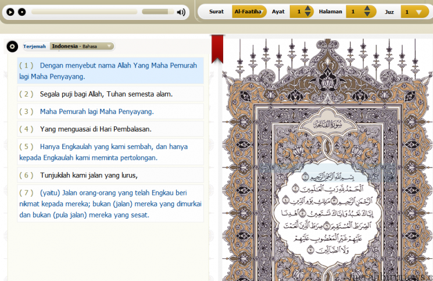Select verse 7 '(yaitu) Jalan orang-orang'
This screenshot has height=281, width=433.
[x=110, y=204]
